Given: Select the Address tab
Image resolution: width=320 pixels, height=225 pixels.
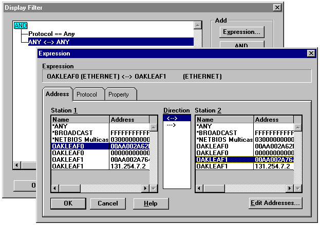Looking at the screenshot, I should click(x=57, y=95).
